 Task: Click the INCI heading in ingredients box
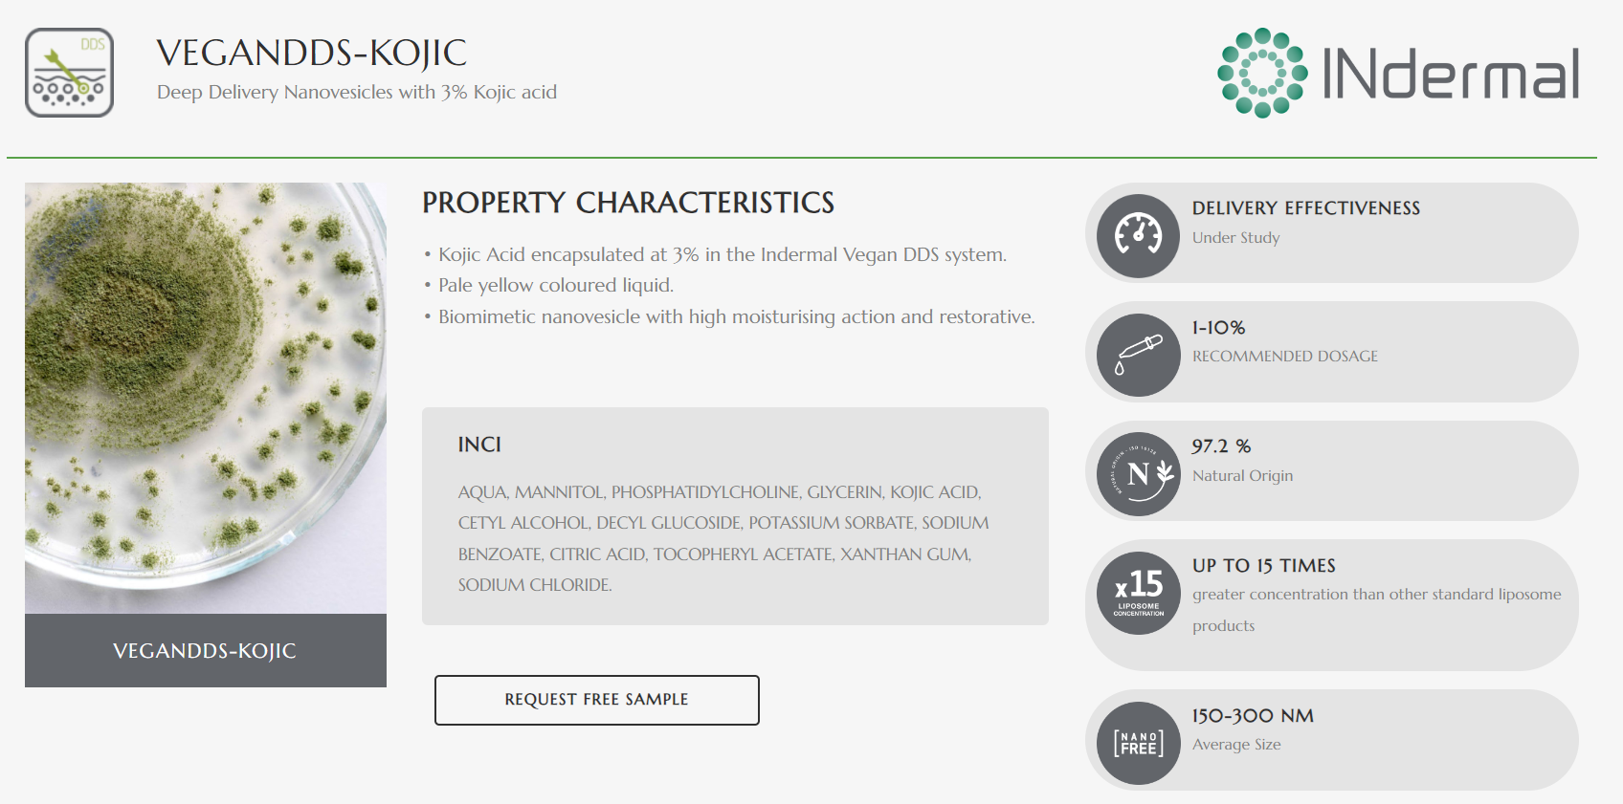tap(479, 445)
